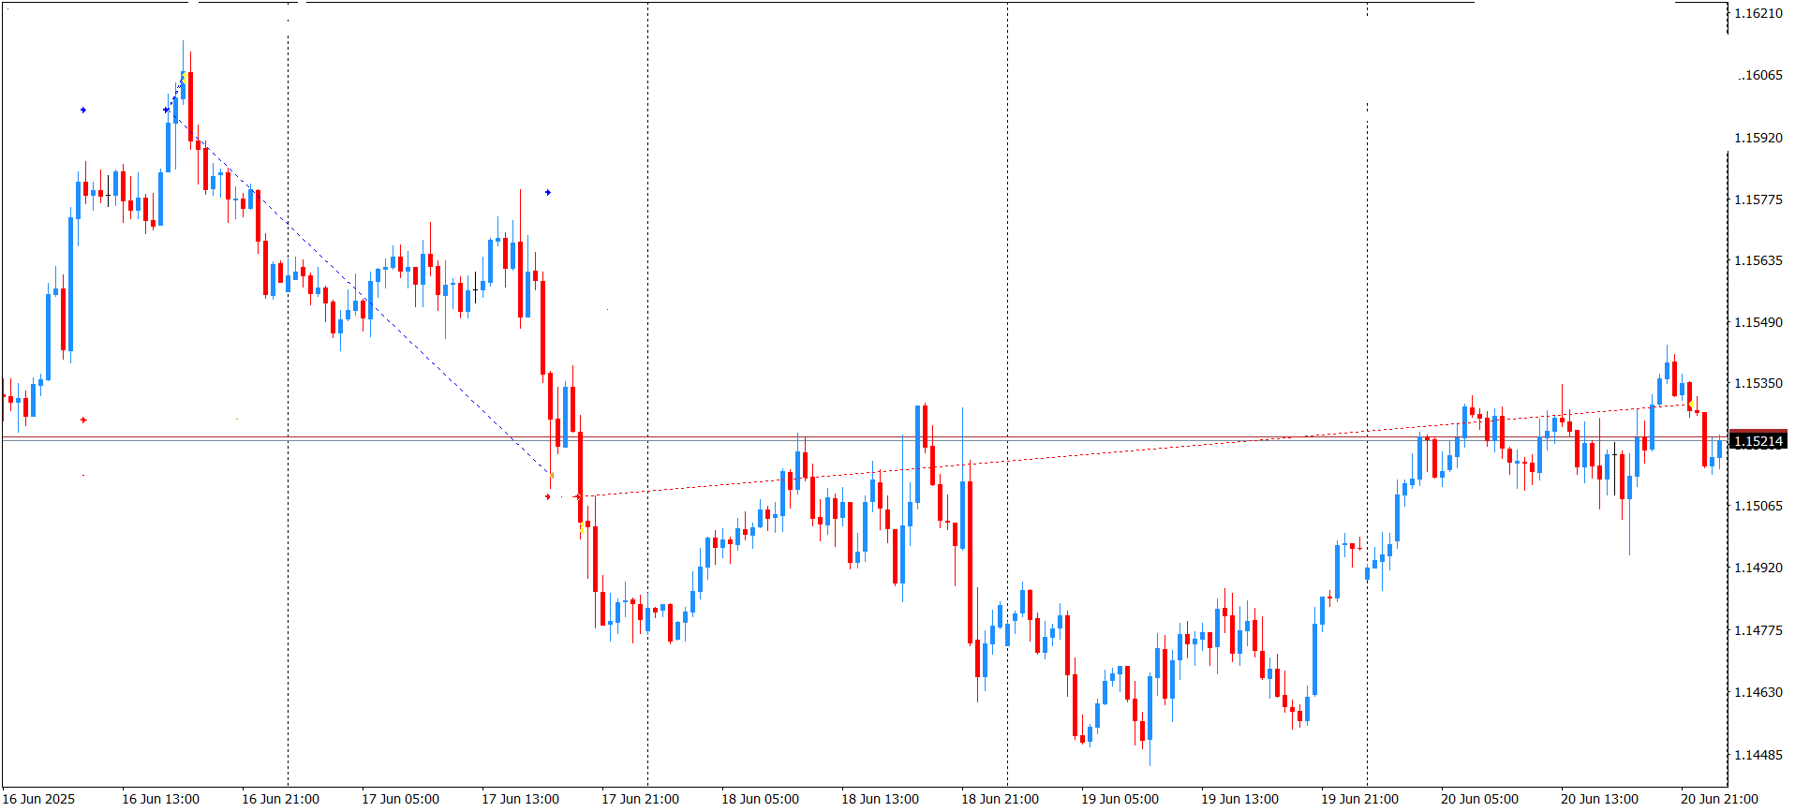Click the 1.15490 price scale label
This screenshot has width=1795, height=812.
1758,322
